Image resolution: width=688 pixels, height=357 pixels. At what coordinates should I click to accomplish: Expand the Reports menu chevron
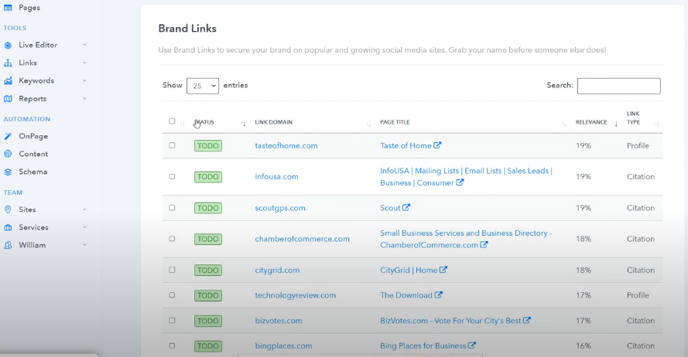[84, 99]
